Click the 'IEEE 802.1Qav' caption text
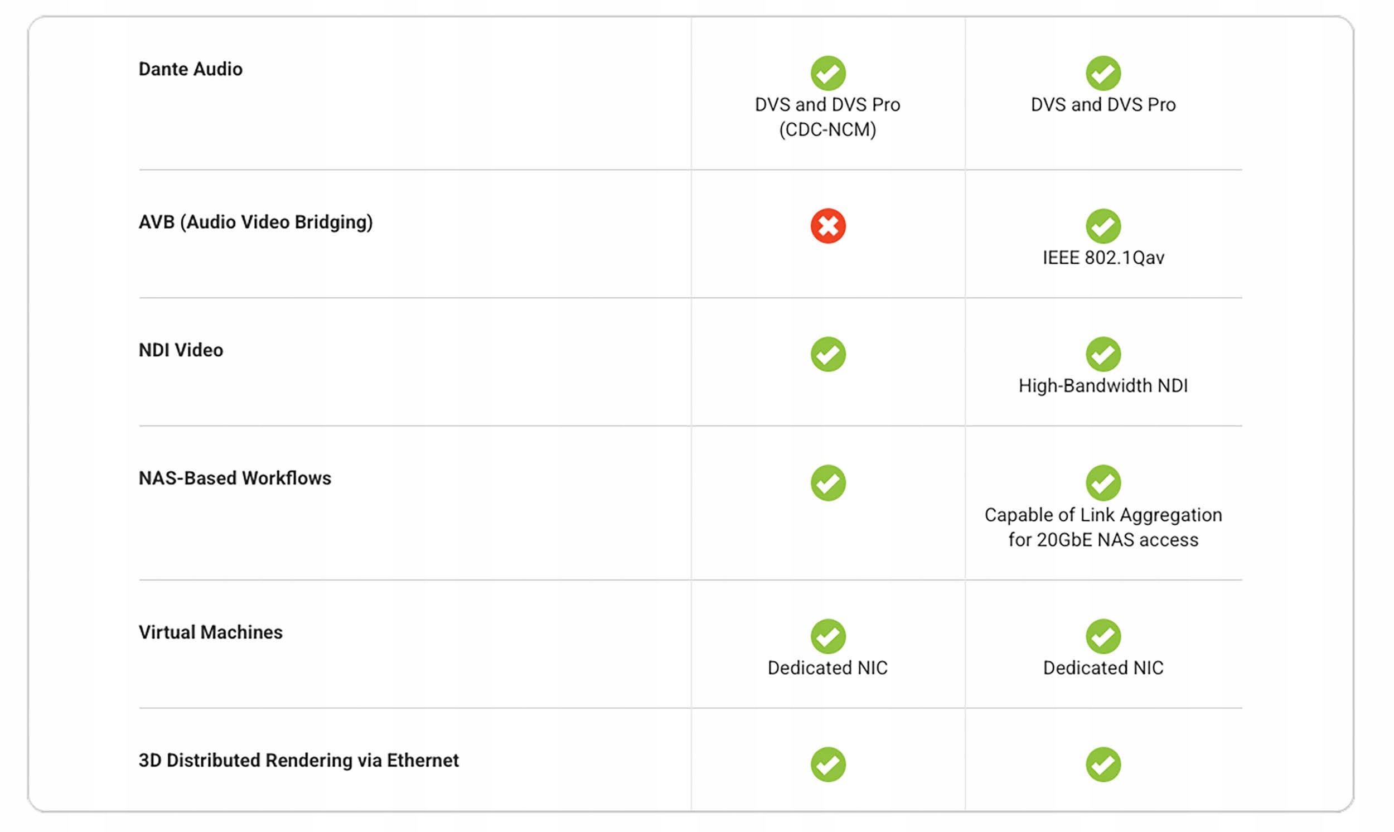 [x=1103, y=257]
